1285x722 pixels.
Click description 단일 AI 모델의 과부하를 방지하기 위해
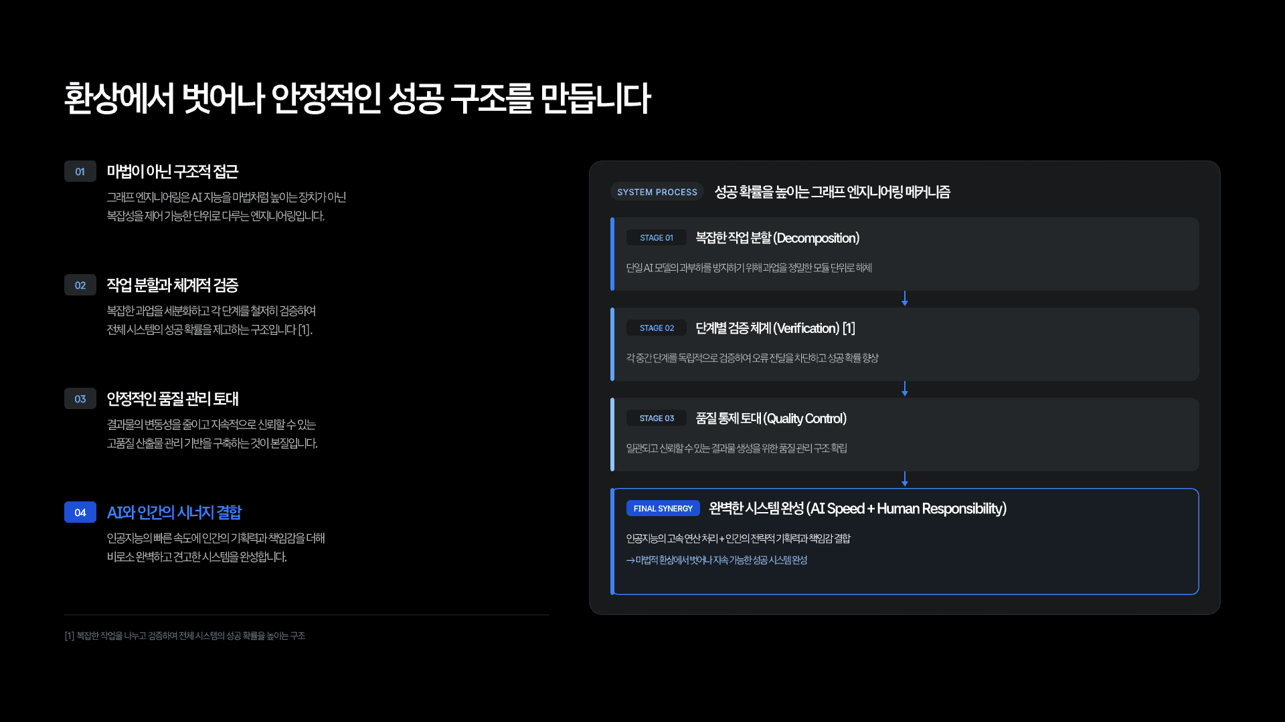click(749, 268)
